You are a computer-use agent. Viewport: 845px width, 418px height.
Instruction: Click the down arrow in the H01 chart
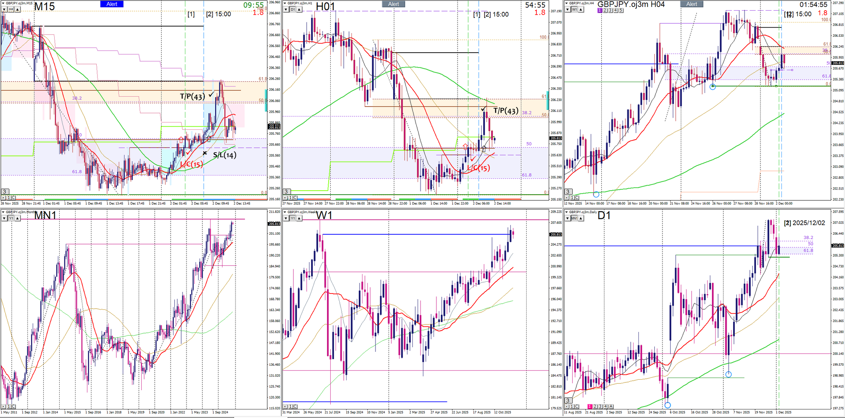[286, 9]
